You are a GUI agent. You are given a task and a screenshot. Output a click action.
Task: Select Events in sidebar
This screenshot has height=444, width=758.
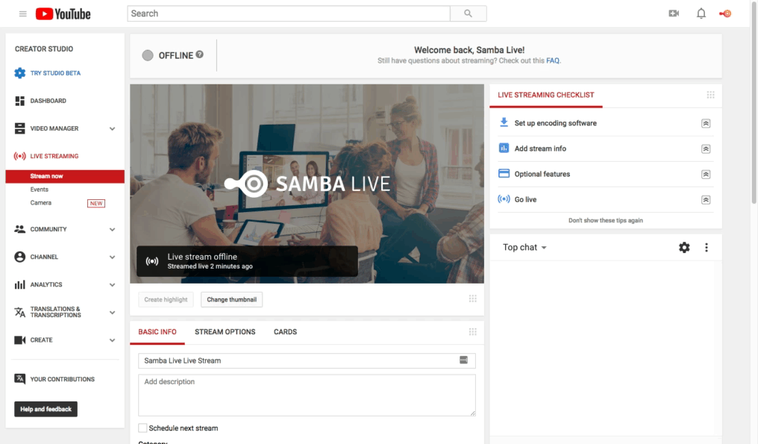39,190
